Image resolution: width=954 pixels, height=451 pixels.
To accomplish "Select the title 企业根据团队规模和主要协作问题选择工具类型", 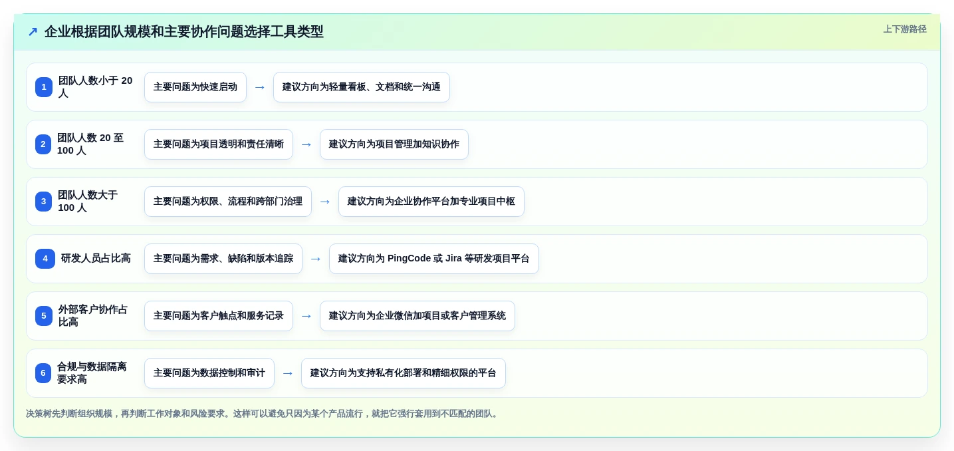I will pos(184,32).
